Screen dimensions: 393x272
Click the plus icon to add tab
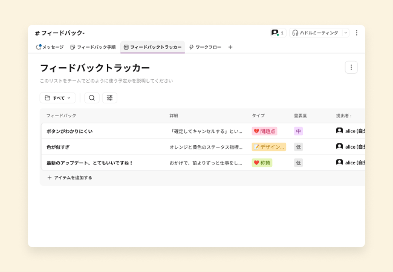click(230, 47)
